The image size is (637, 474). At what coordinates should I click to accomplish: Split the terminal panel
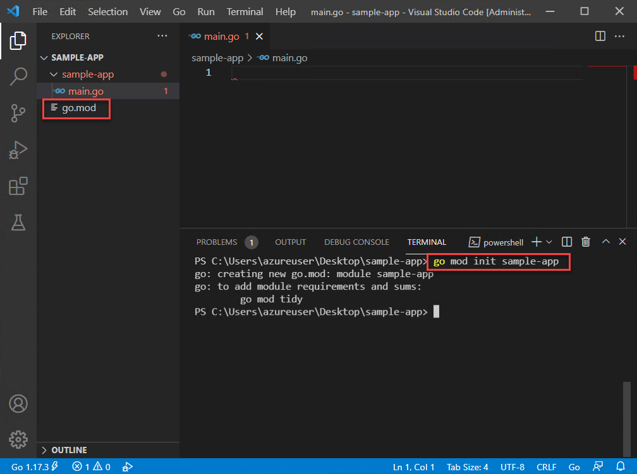(567, 242)
